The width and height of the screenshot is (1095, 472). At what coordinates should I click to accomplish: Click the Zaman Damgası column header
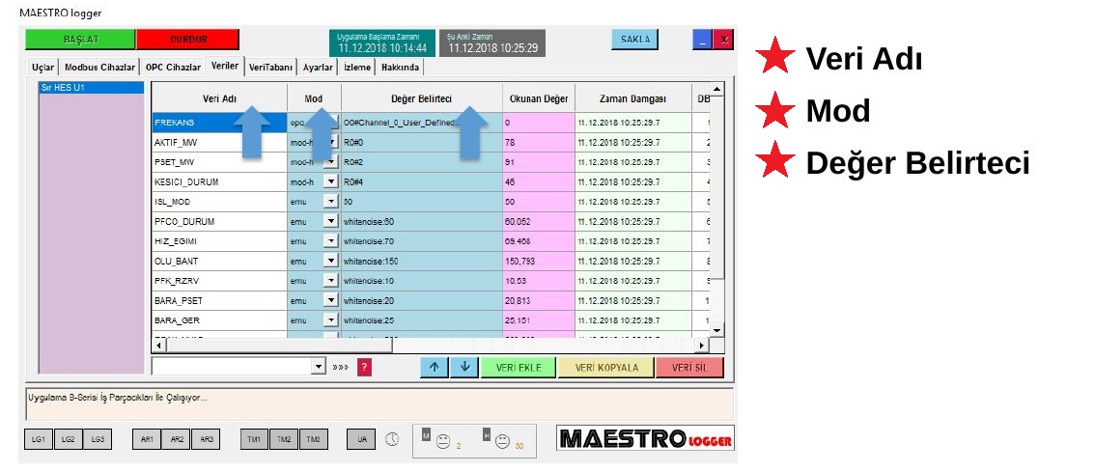point(632,99)
